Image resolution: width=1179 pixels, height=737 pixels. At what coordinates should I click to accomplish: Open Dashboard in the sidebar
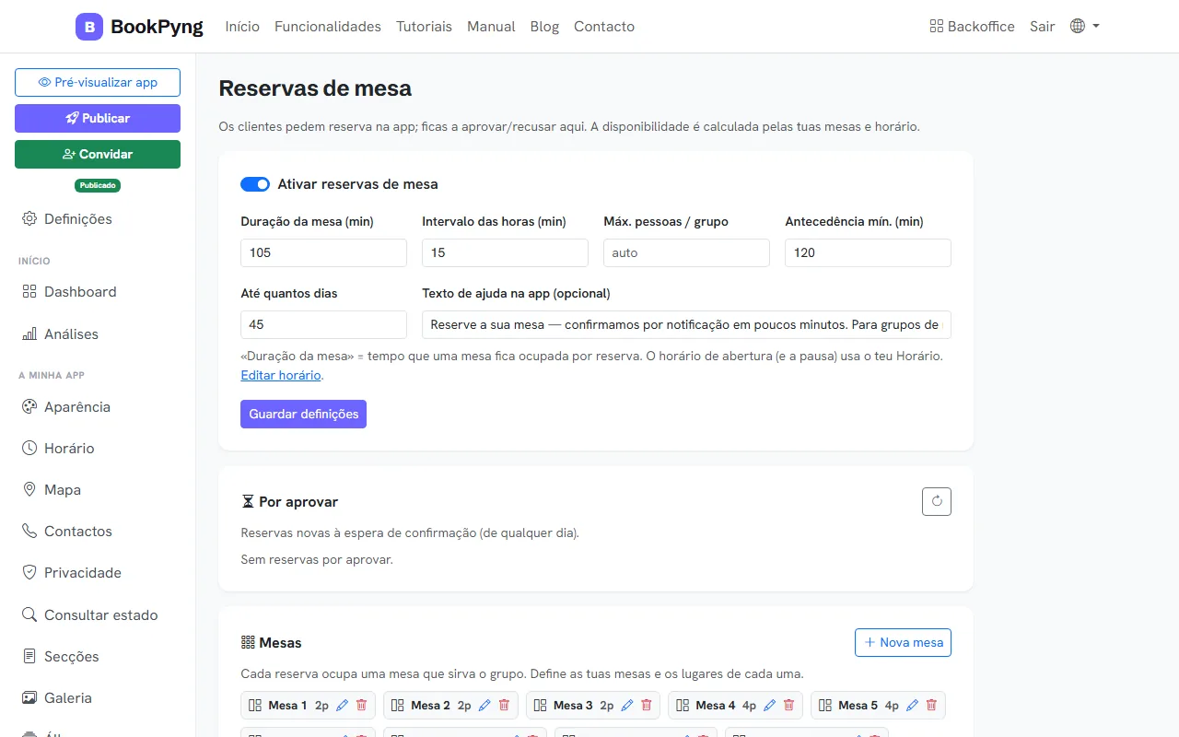pyautogui.click(x=69, y=291)
